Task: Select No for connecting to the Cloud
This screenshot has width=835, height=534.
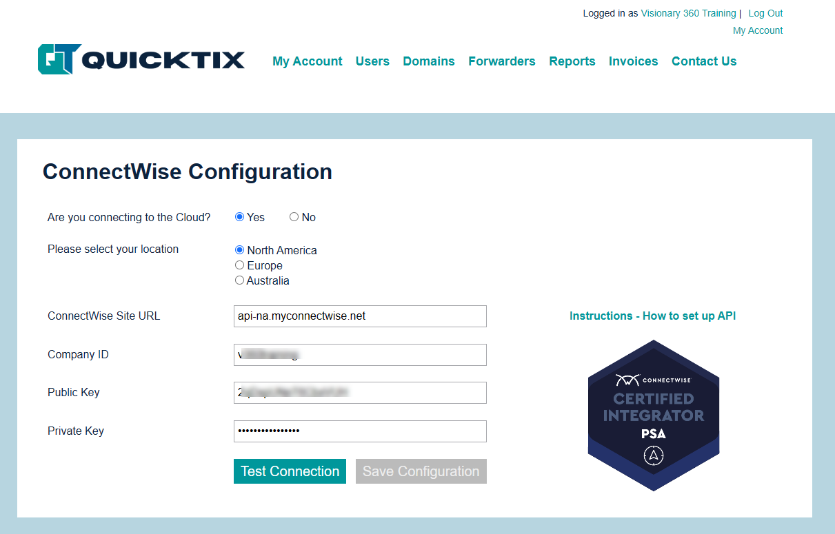Action: (294, 217)
